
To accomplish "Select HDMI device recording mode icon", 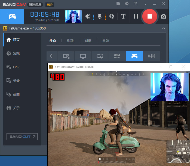I will (117, 56).
